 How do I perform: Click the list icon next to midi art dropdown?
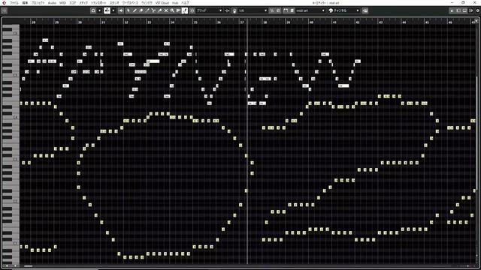[292, 10]
